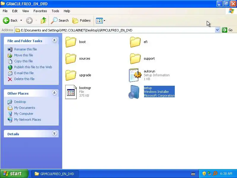Open the Back history dropdown arrow
Viewport: 237px width, 178px height.
(x=21, y=20)
